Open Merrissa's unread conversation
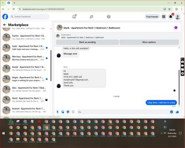The width and height of the screenshot is (185, 148). (25, 58)
